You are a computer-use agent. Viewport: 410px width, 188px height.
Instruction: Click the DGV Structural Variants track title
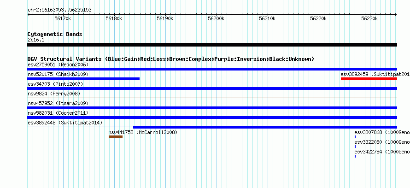171,59
